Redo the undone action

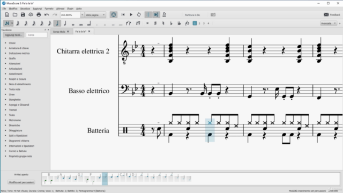pos(55,14)
